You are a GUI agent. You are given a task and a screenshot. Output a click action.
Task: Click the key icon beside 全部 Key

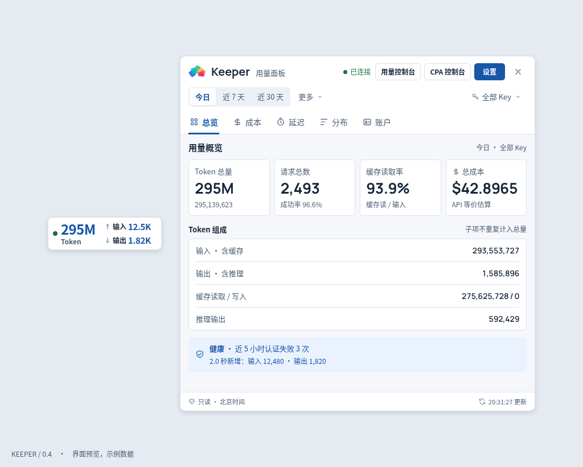tap(475, 97)
